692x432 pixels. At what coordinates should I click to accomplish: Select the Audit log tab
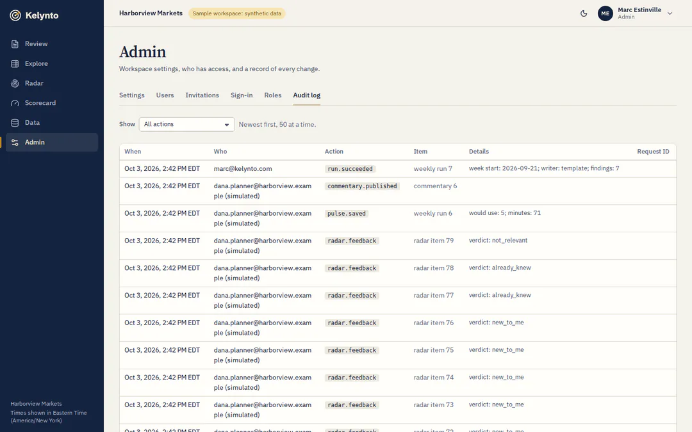(x=307, y=95)
